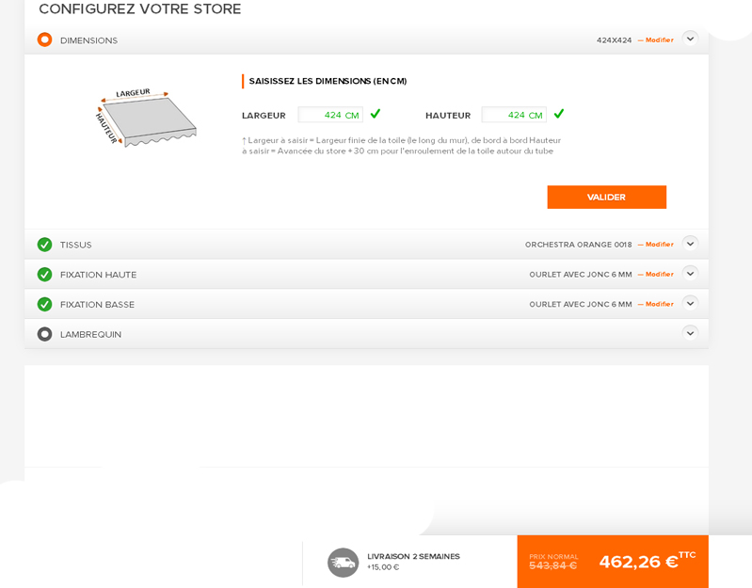
Task: Expand the Fixation Haute section chevron
Action: 690,274
